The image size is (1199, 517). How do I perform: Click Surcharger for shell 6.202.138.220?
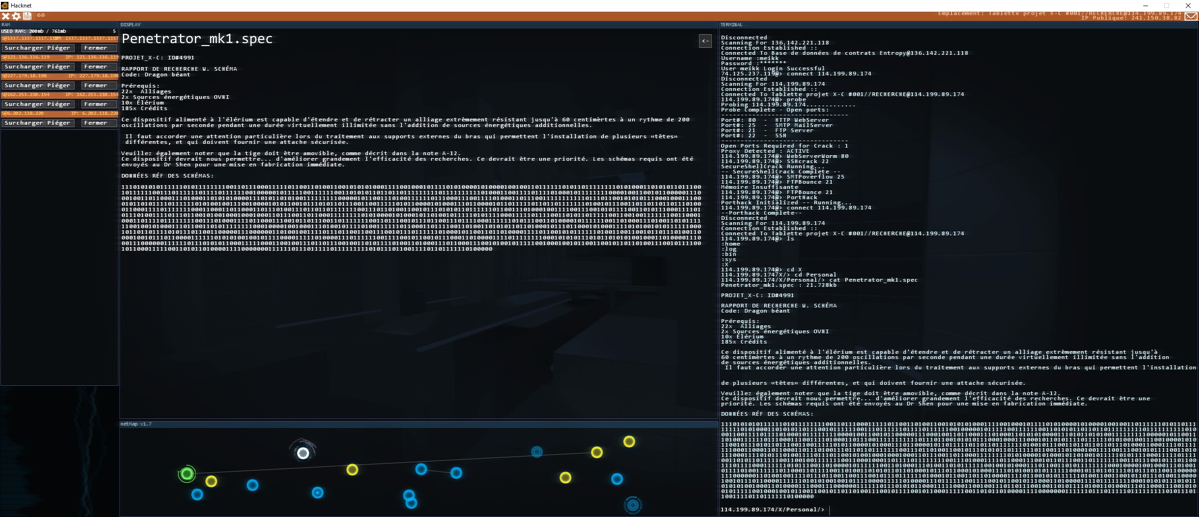click(x=23, y=123)
